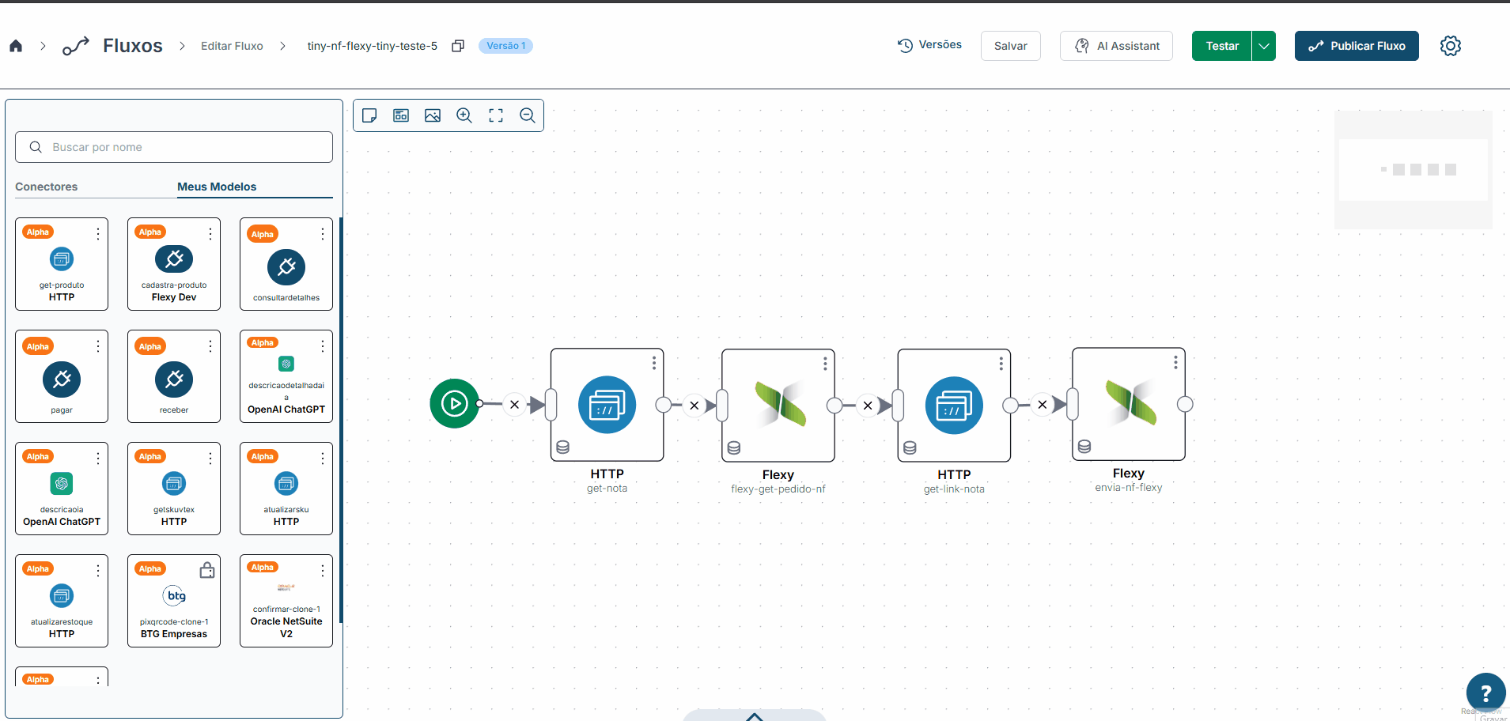The width and height of the screenshot is (1510, 721).
Task: Remove connection between get-nota and flexy-get-pedido-nf
Action: (x=694, y=406)
